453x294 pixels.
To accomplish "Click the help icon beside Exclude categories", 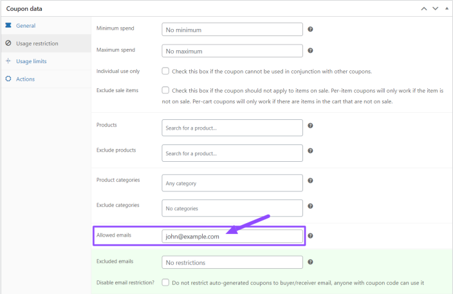I will tap(310, 206).
